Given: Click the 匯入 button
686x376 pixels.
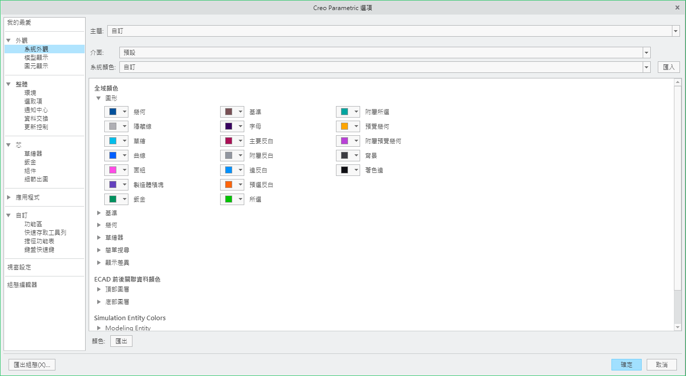Looking at the screenshot, I should (668, 67).
